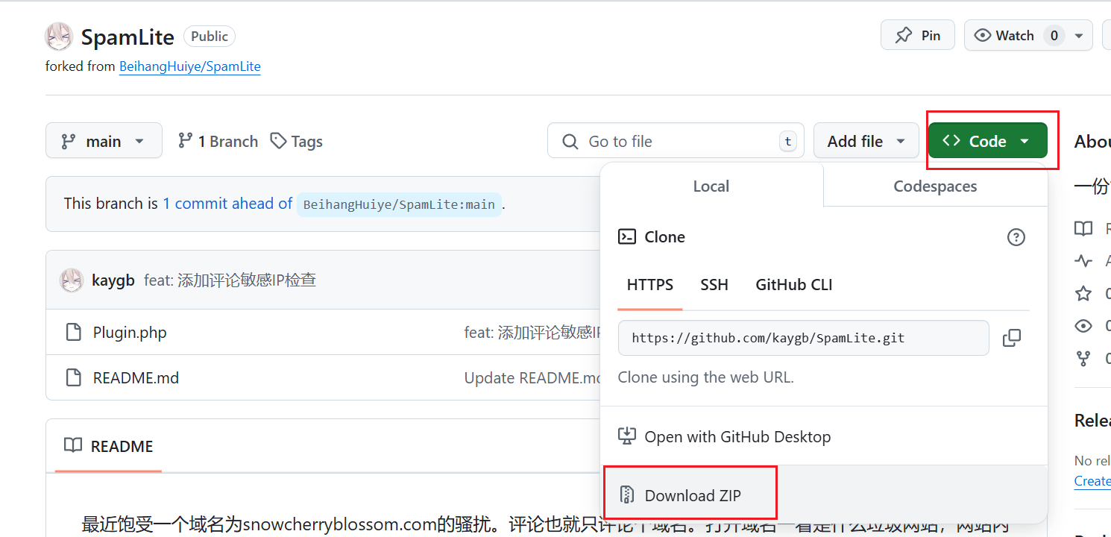Open the Update README.md commit message
This screenshot has width=1111, height=537.
pos(533,377)
